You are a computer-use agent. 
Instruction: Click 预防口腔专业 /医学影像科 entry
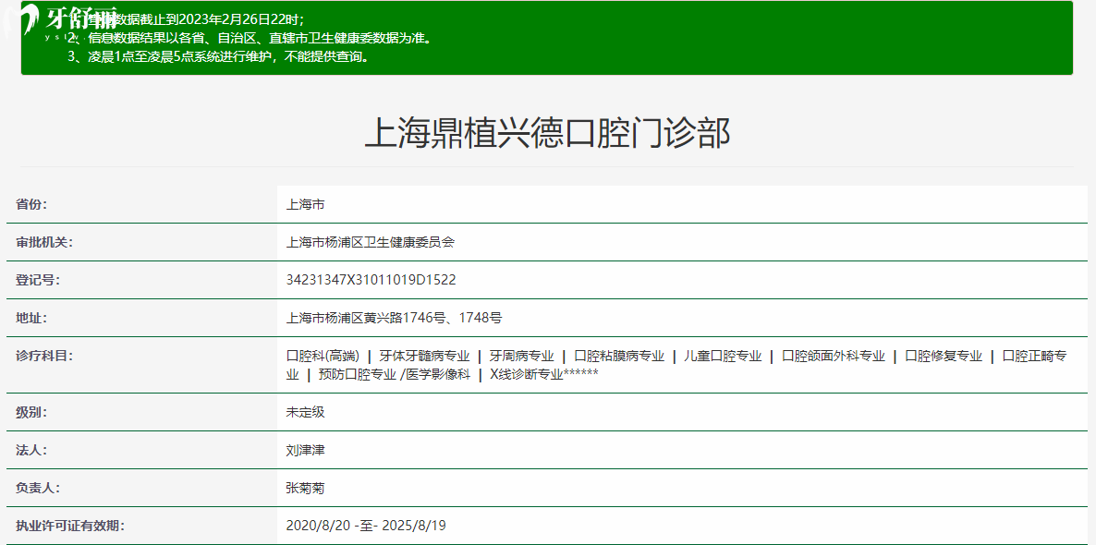tap(394, 374)
